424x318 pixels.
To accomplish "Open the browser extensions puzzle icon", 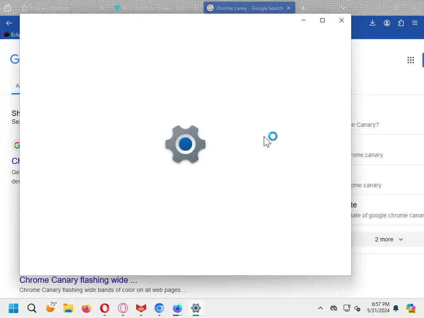I will [401, 23].
